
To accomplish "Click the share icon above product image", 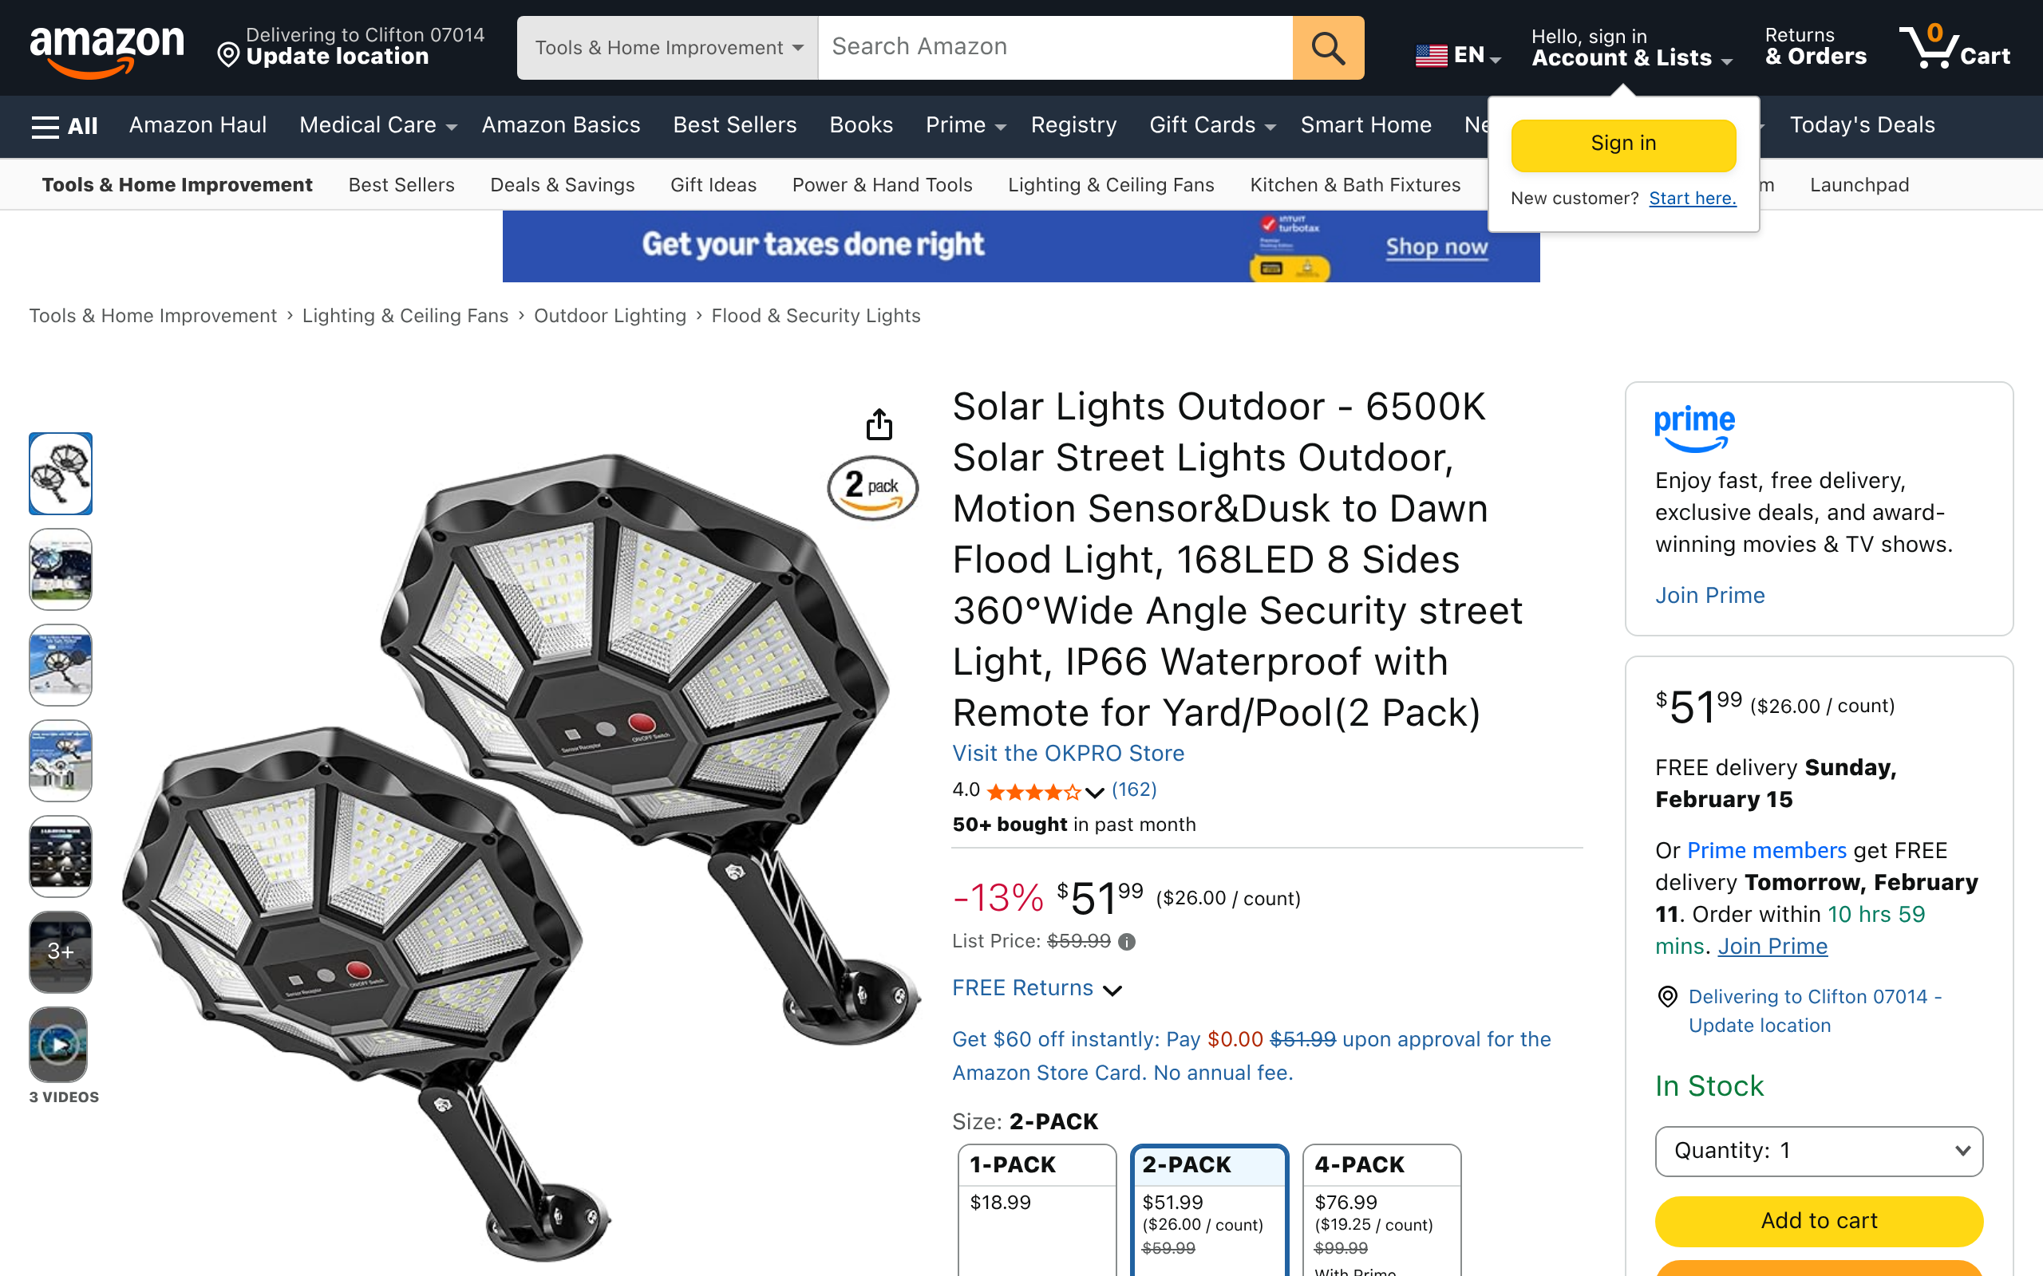I will [879, 424].
